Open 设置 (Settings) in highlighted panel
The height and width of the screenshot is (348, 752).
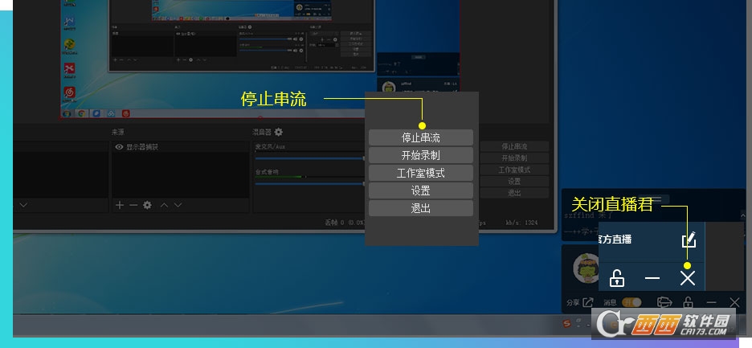click(420, 191)
